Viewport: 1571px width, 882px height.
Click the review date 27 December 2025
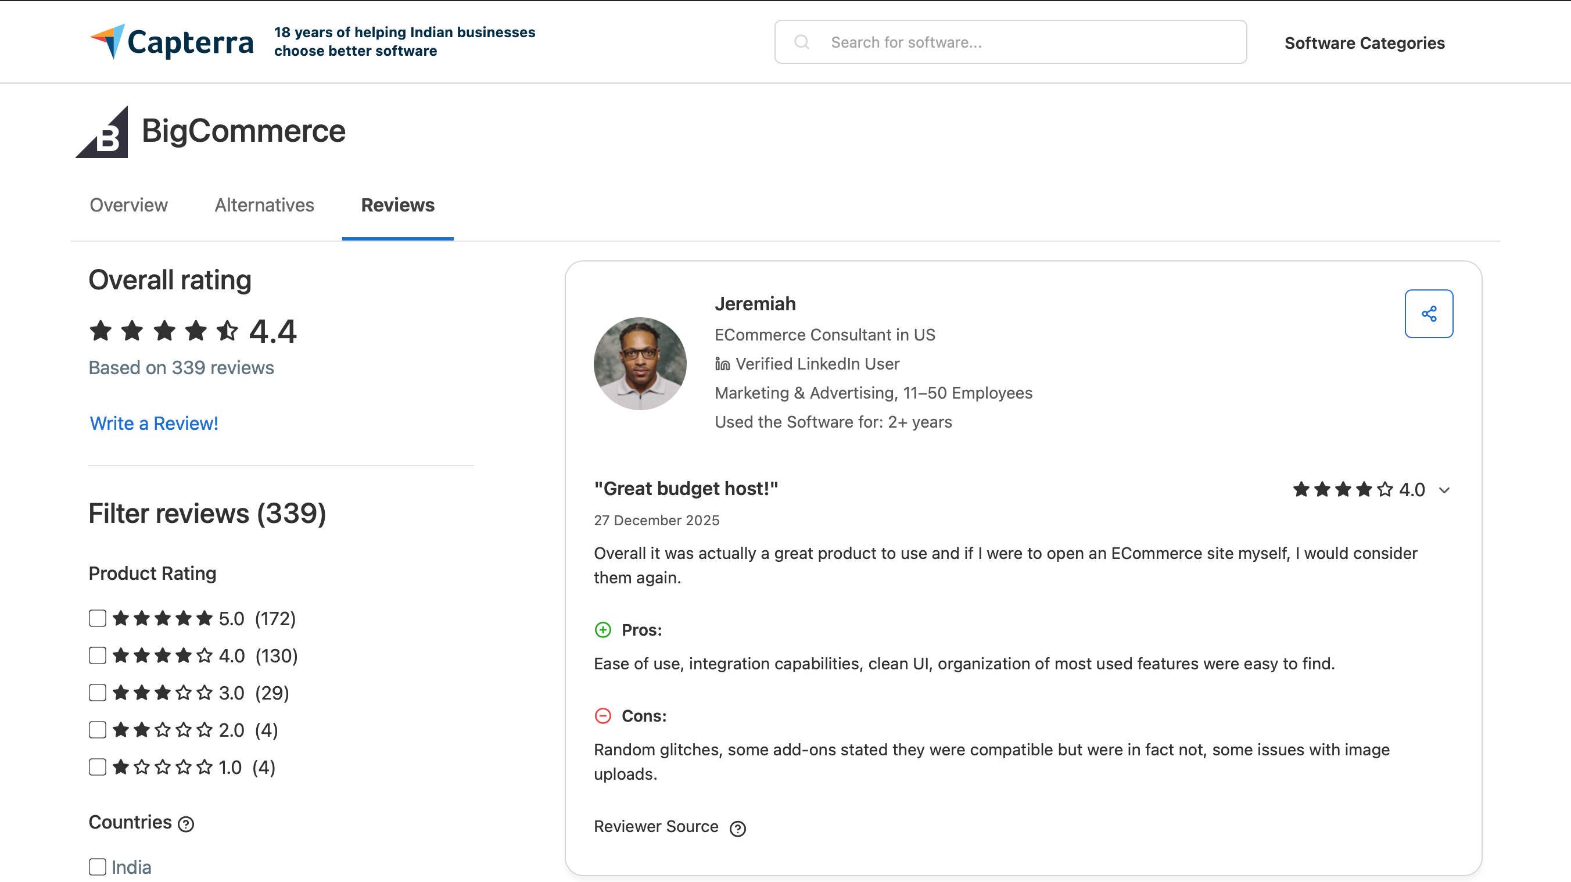pyautogui.click(x=657, y=520)
